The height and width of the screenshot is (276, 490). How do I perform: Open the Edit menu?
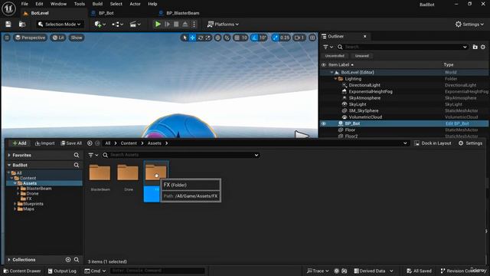[x=39, y=4]
